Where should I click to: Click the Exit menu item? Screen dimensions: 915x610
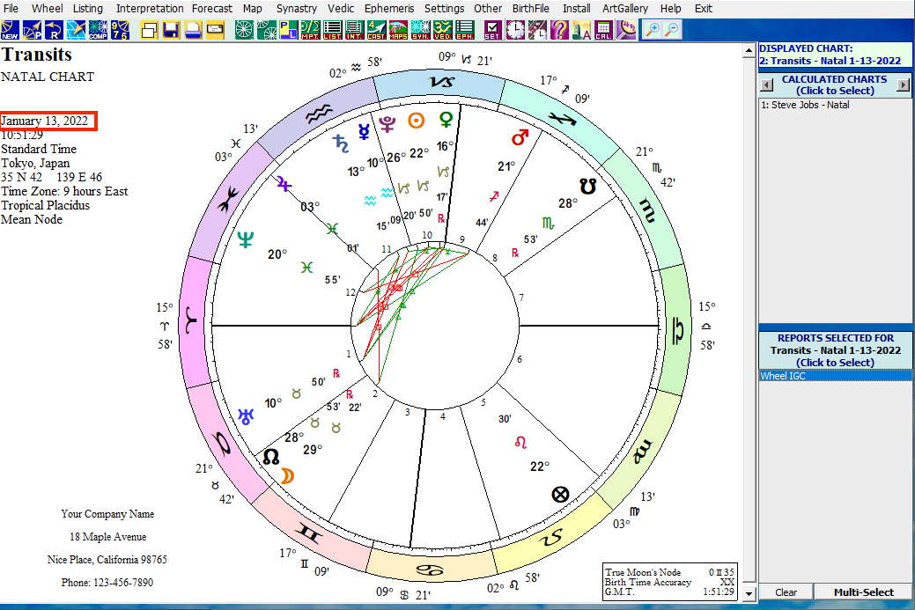703,9
